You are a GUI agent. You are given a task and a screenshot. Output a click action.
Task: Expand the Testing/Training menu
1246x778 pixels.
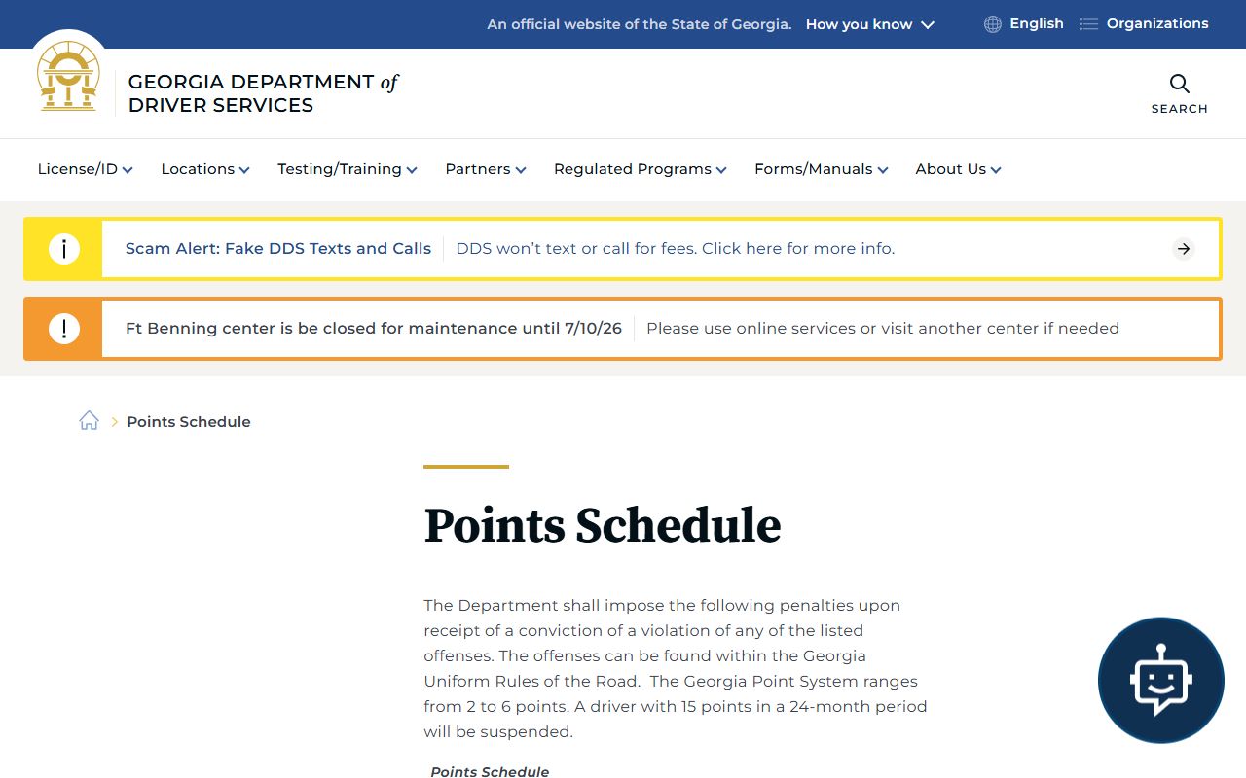click(x=348, y=169)
